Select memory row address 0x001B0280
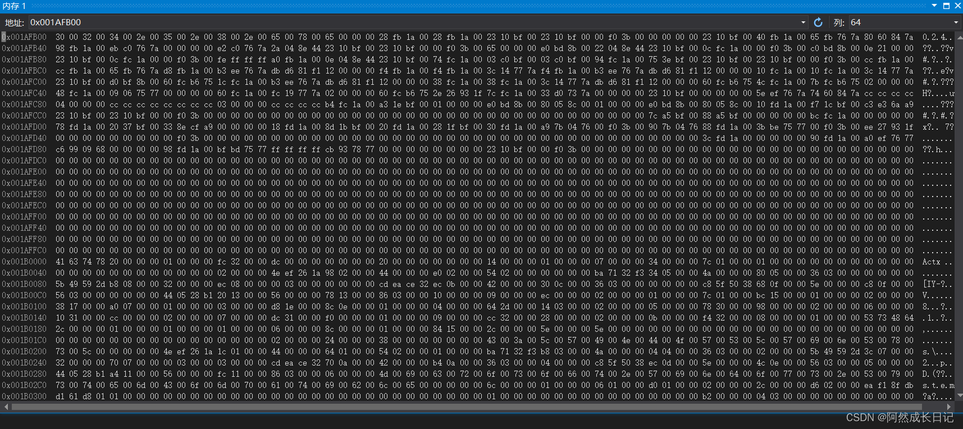The width and height of the screenshot is (963, 429). pyautogui.click(x=24, y=374)
